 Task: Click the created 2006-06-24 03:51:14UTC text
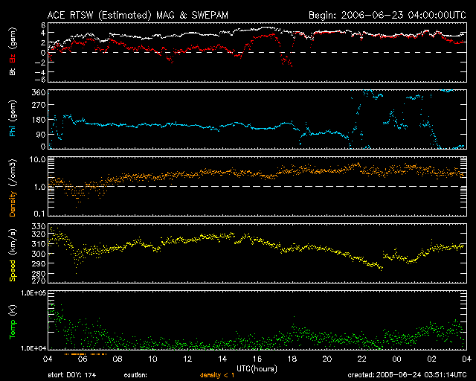coord(407,375)
